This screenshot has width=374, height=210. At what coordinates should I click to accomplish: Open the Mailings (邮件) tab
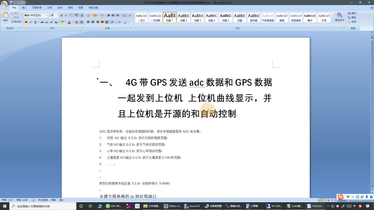coord(60,8)
